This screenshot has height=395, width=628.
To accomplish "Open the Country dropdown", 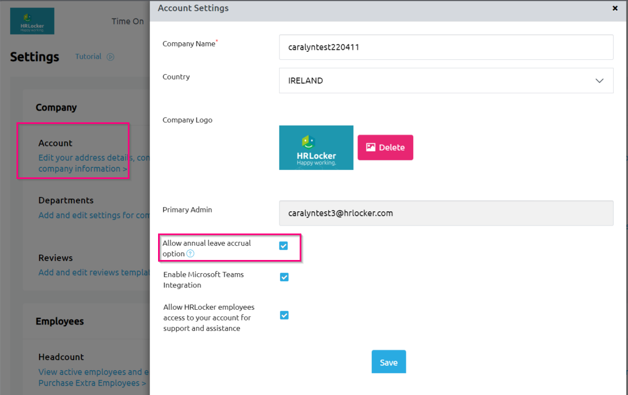I will click(x=446, y=81).
